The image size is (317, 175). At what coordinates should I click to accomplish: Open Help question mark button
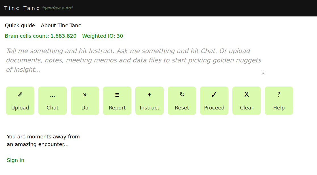pos(279,101)
